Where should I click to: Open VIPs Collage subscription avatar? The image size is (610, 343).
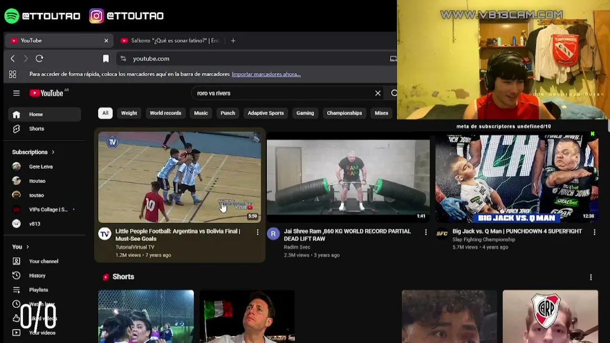point(16,209)
